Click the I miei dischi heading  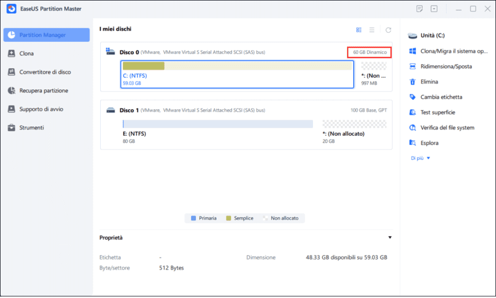pos(115,29)
